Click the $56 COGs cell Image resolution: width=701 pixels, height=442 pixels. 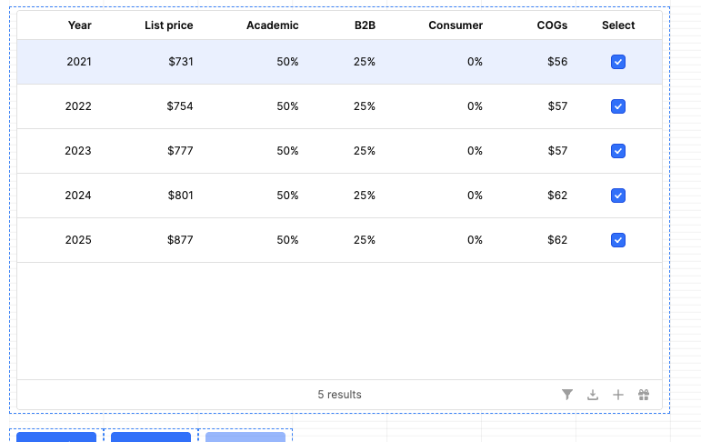click(x=557, y=62)
